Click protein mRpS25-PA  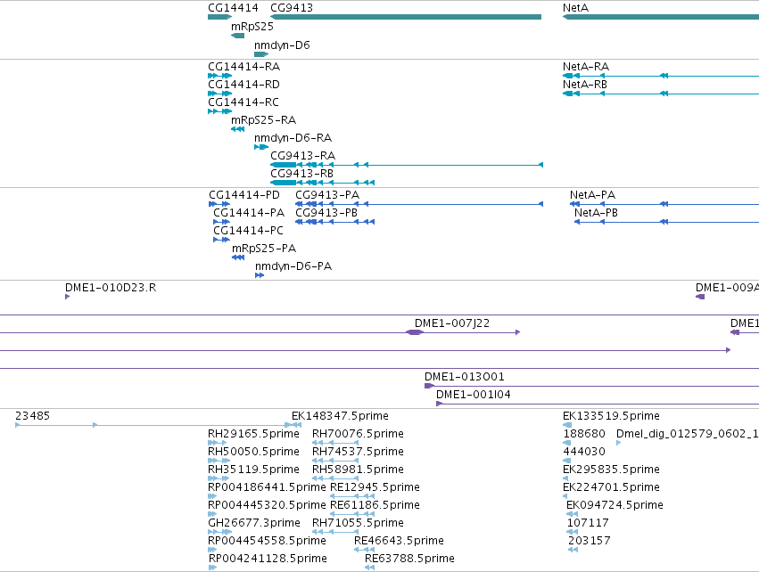(238, 257)
